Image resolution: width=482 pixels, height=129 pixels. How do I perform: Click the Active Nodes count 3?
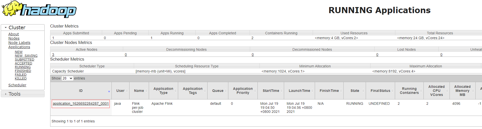[x=53, y=55]
